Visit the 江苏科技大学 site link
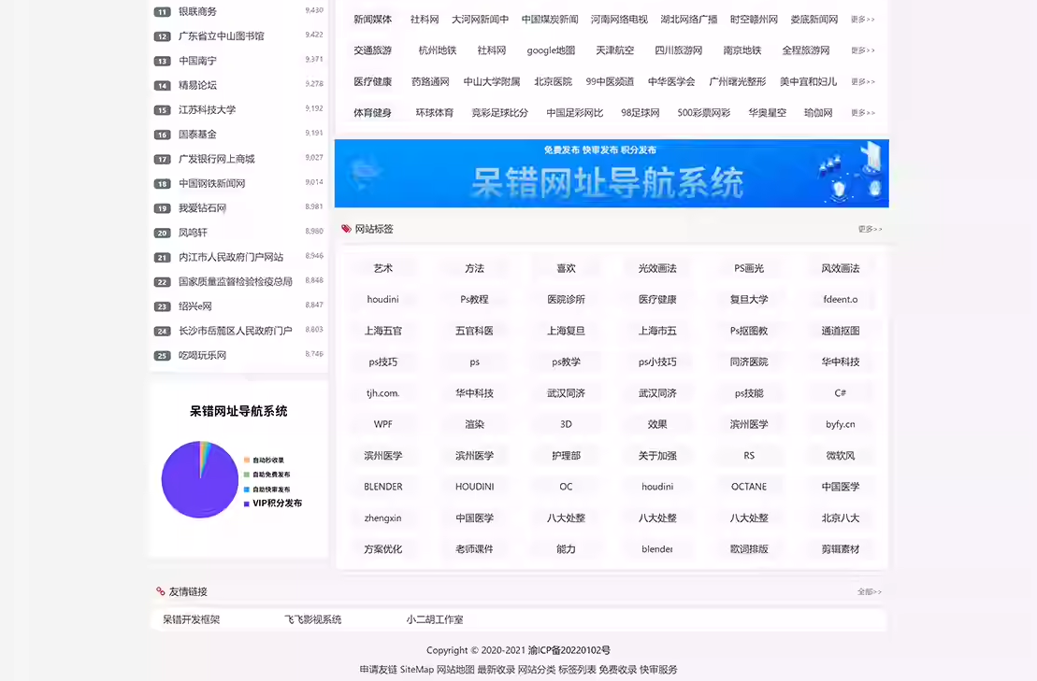The width and height of the screenshot is (1037, 681). tap(207, 109)
